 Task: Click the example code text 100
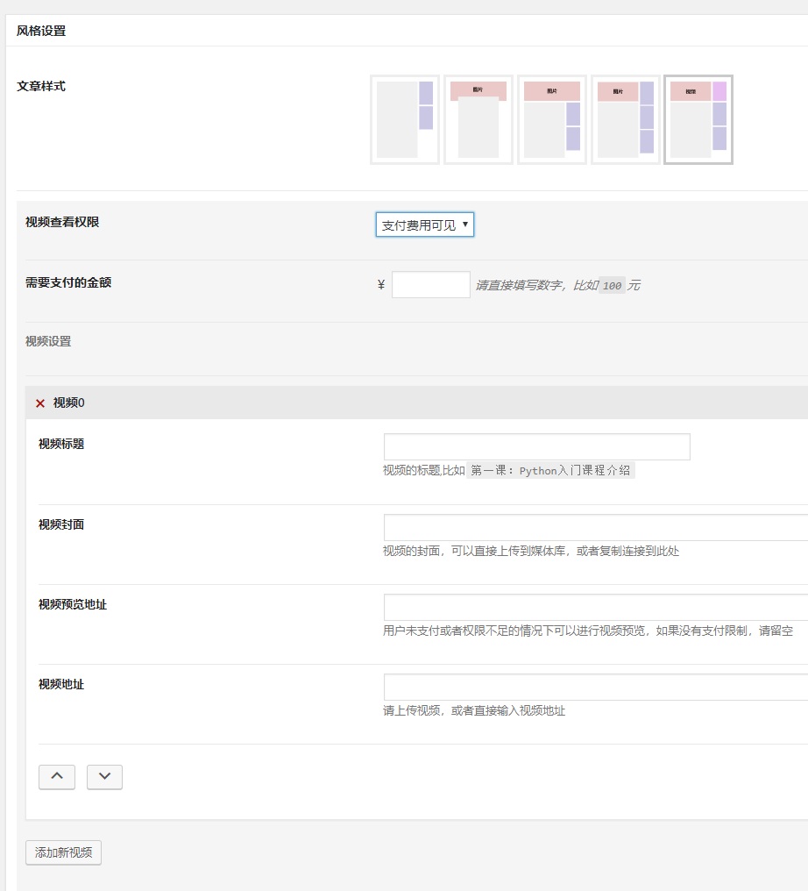point(612,286)
